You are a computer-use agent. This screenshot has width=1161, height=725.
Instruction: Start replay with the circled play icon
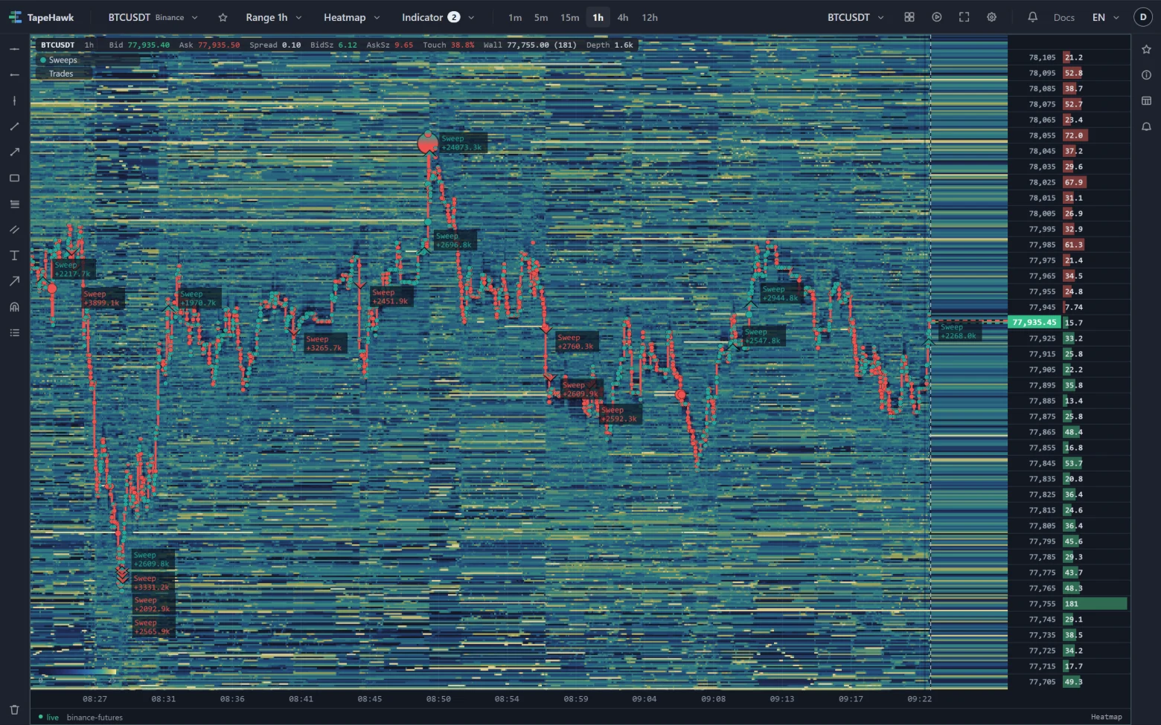coord(937,17)
